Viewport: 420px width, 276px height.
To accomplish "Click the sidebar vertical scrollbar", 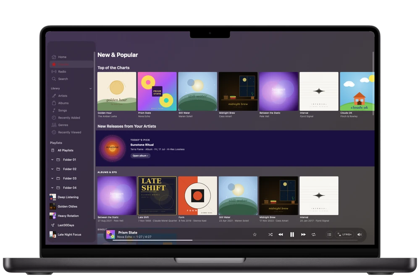I will click(94, 135).
